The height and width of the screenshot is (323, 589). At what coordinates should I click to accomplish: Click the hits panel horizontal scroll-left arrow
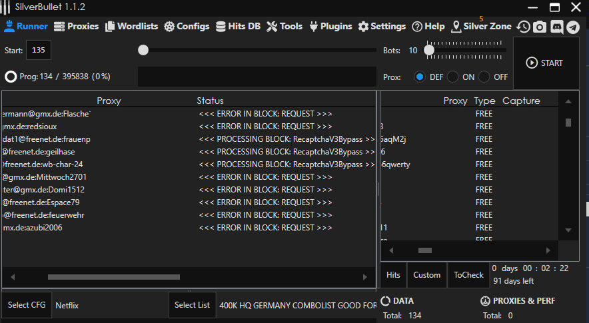tap(391, 250)
